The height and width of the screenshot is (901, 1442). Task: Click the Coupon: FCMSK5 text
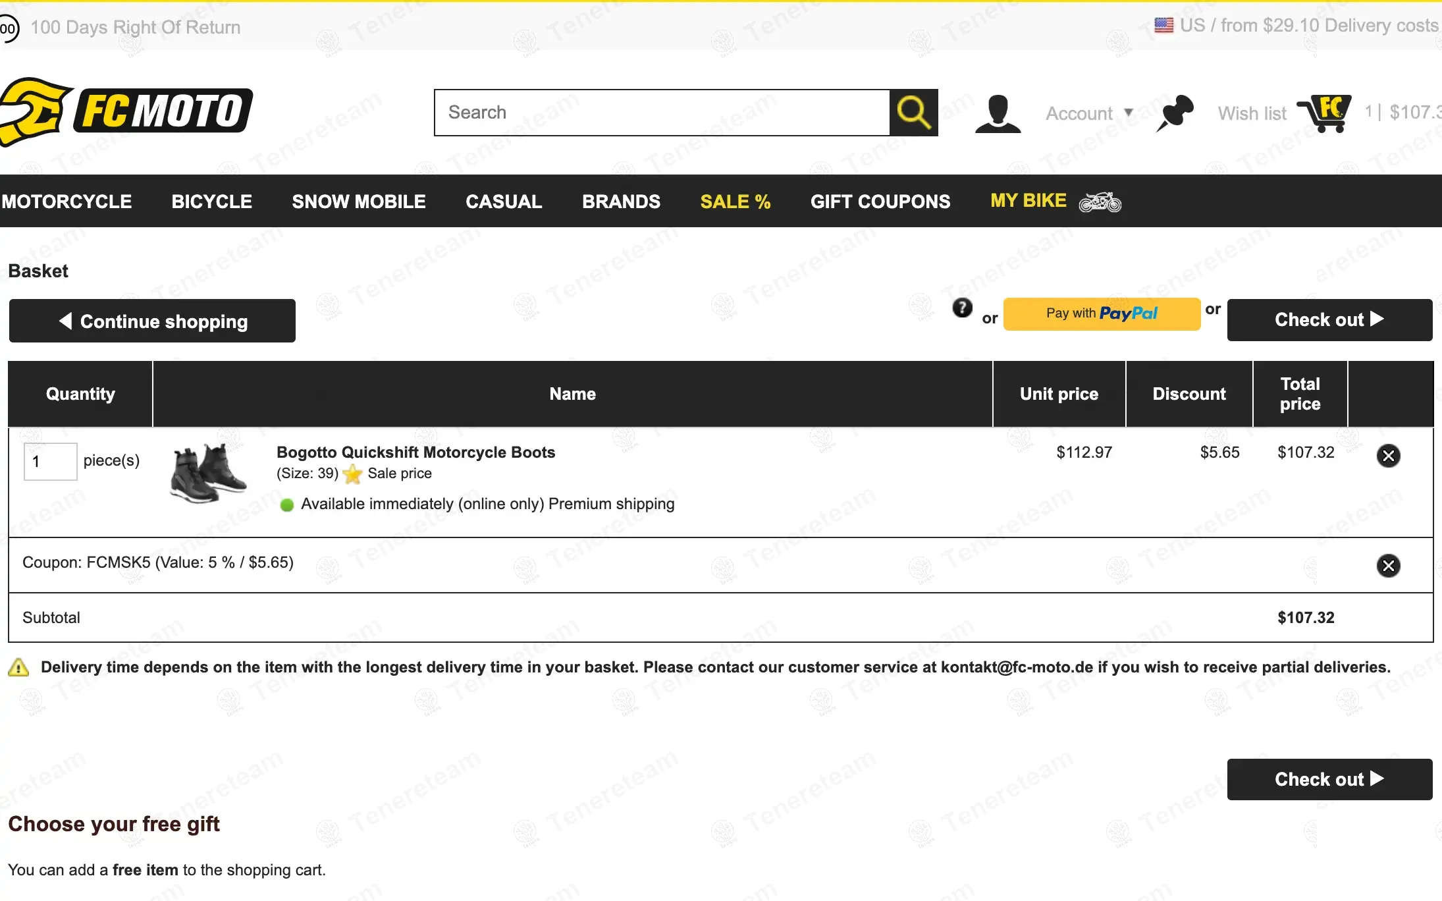point(158,562)
